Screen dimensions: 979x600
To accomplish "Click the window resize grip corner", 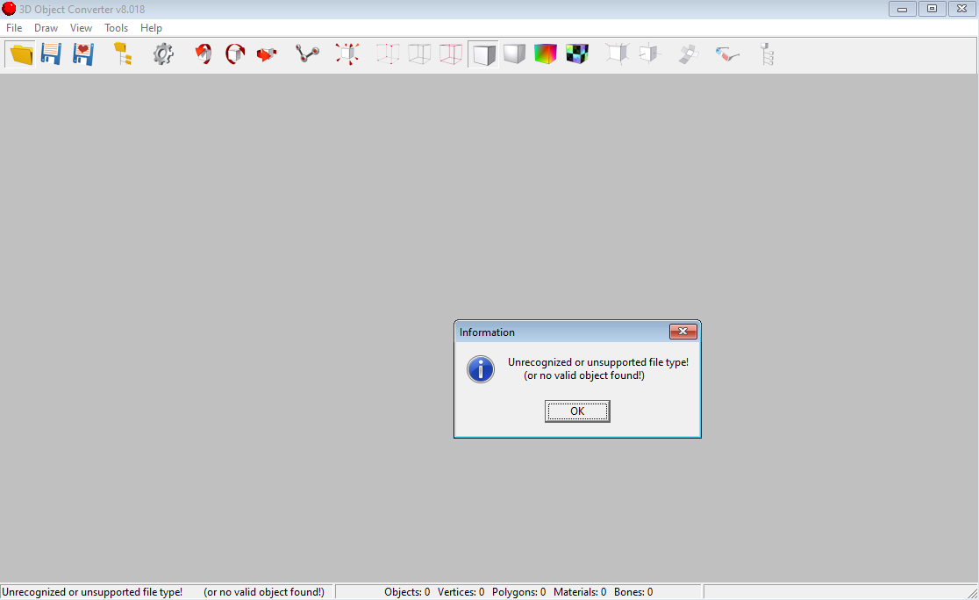I will (x=972, y=593).
